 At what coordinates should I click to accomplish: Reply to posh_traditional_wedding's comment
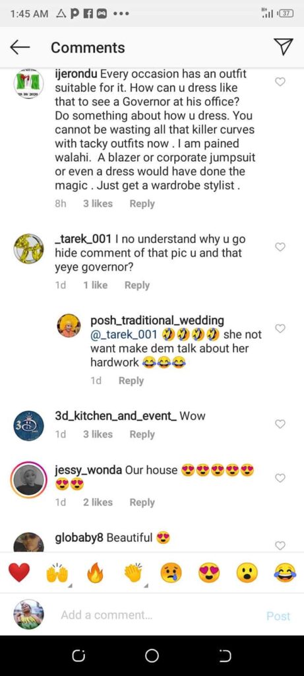pyautogui.click(x=131, y=381)
